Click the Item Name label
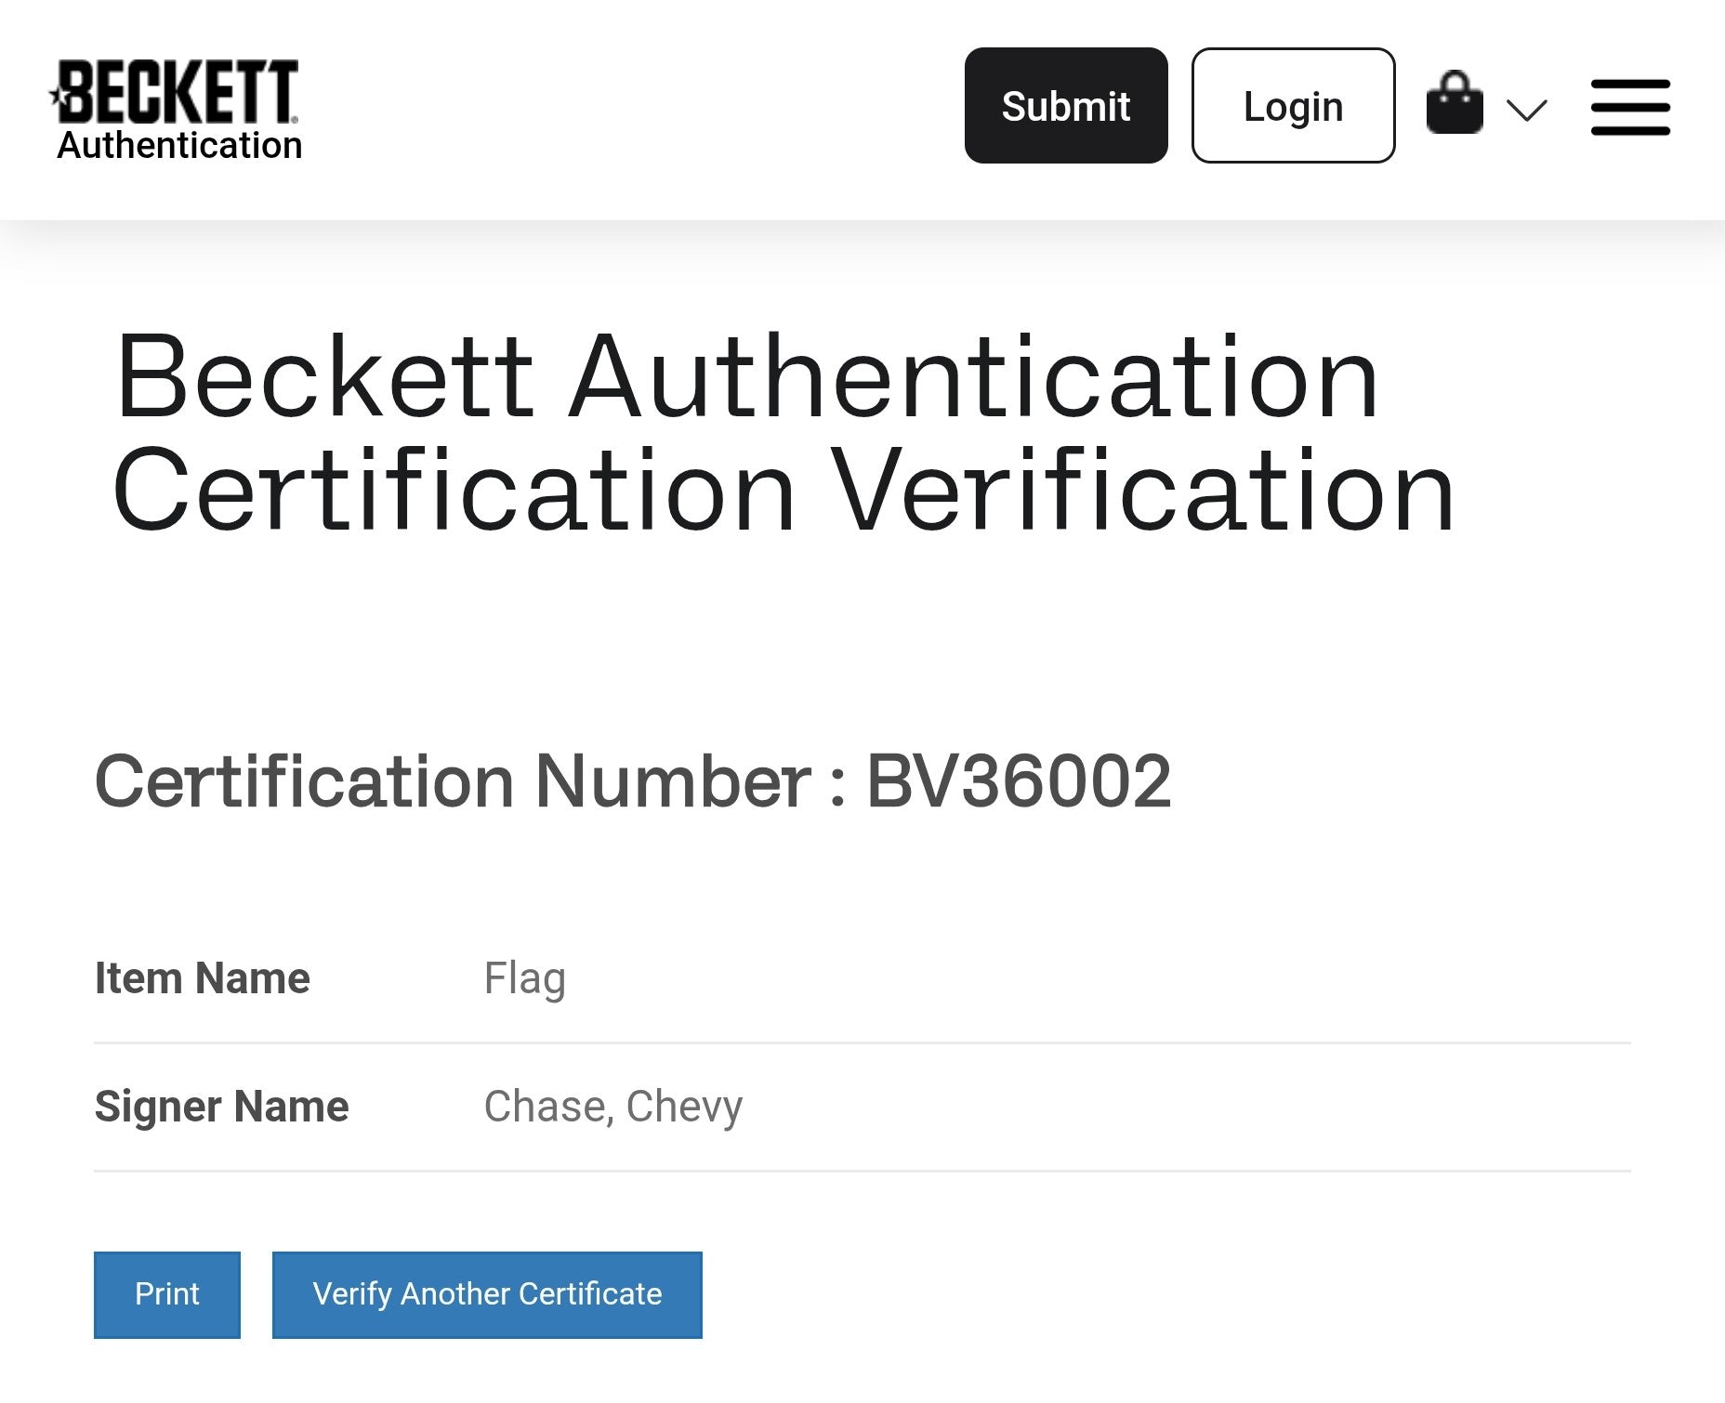The width and height of the screenshot is (1725, 1403). [x=203, y=978]
